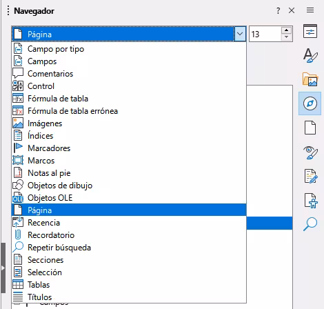
Task: Click the page number field showing 13
Action: click(x=265, y=34)
